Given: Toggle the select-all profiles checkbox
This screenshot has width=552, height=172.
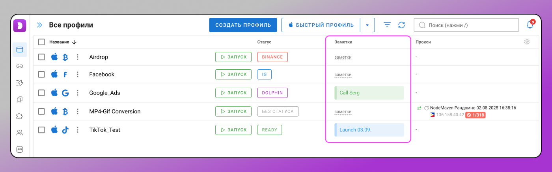Looking at the screenshot, I should pyautogui.click(x=41, y=42).
